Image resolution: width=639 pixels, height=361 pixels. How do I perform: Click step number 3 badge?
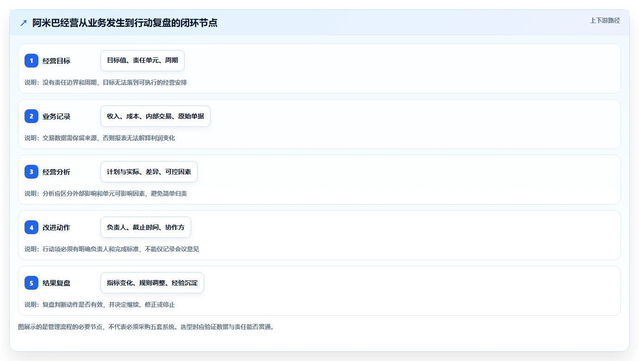click(31, 172)
